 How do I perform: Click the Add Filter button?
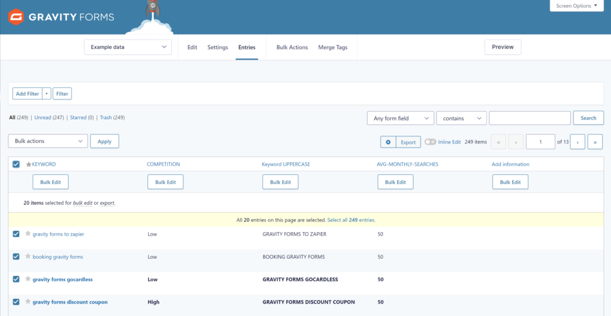pyautogui.click(x=27, y=93)
